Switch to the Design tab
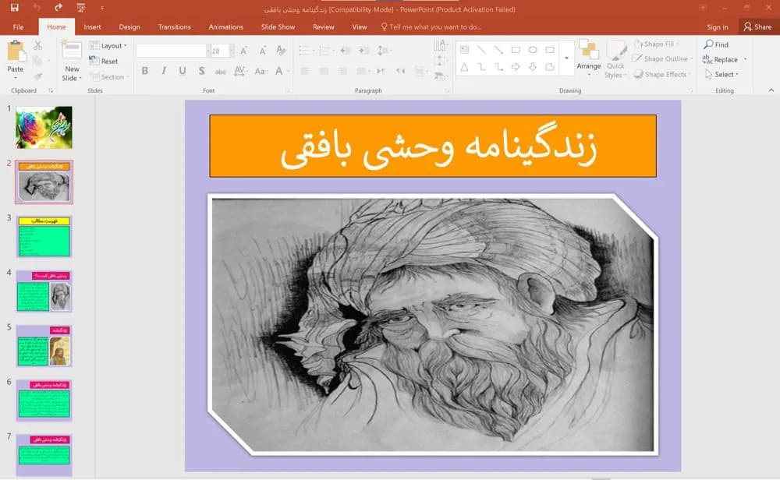The image size is (780, 480). [129, 26]
